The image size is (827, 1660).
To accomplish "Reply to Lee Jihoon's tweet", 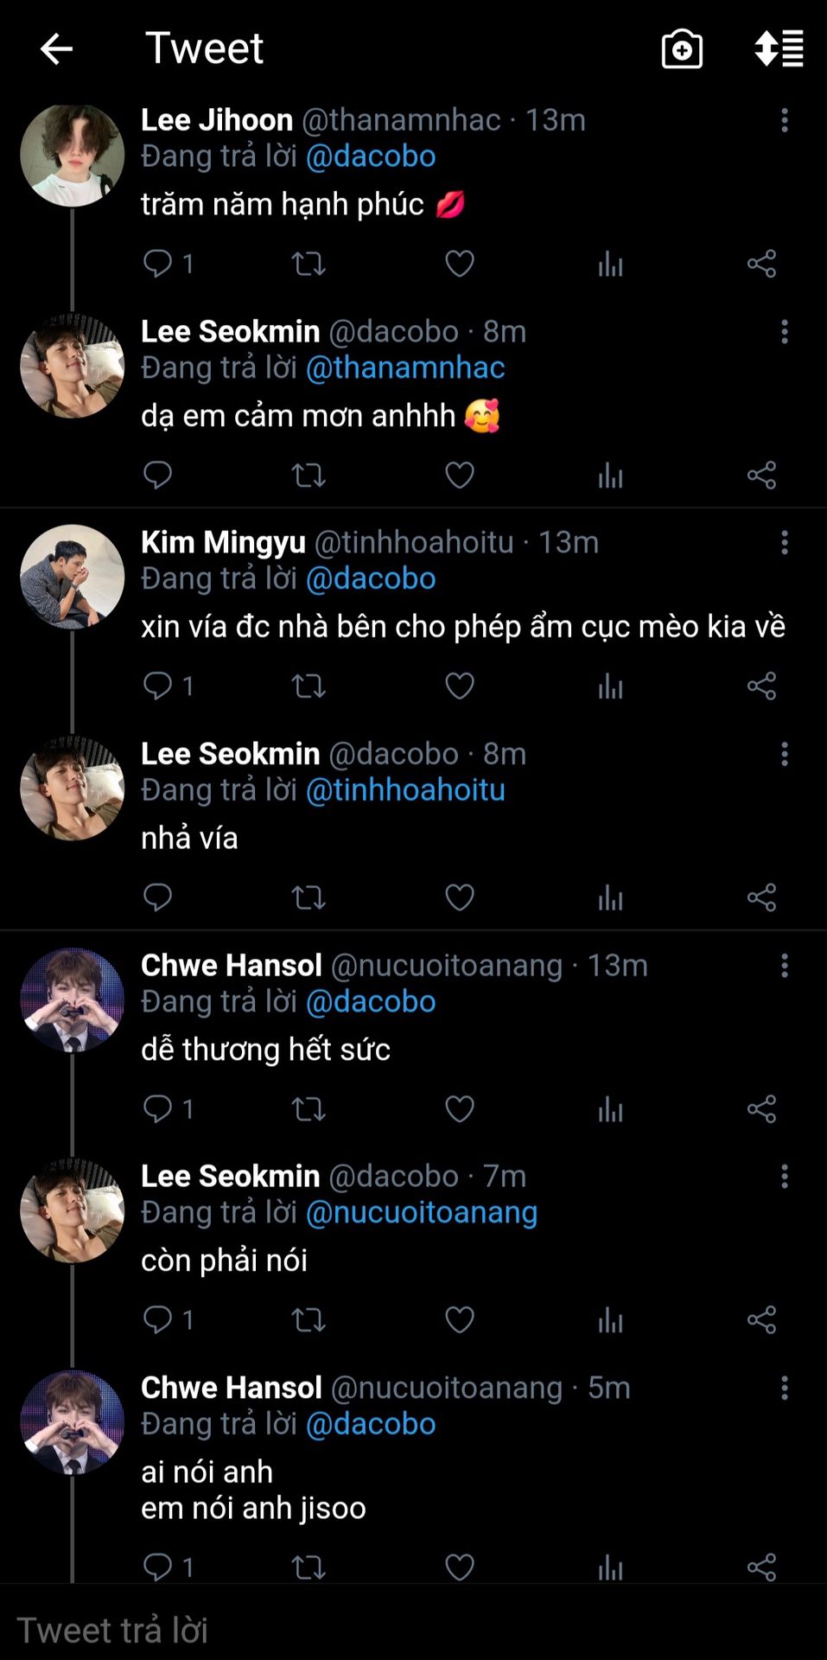I will tap(157, 263).
